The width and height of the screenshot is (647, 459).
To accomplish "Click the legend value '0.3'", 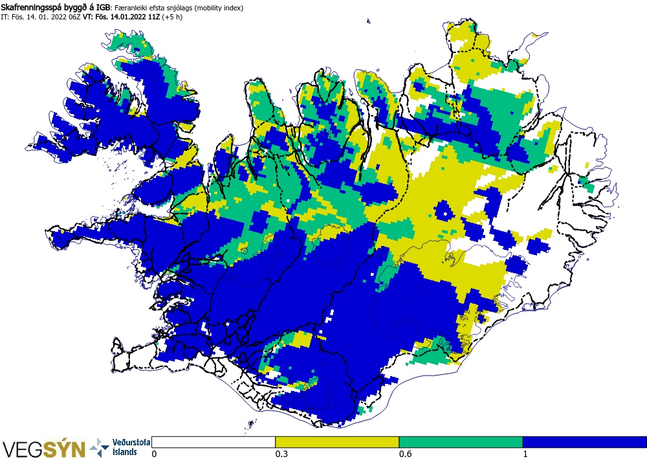I will coord(281,454).
